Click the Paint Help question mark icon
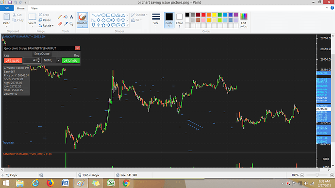 [332, 8]
